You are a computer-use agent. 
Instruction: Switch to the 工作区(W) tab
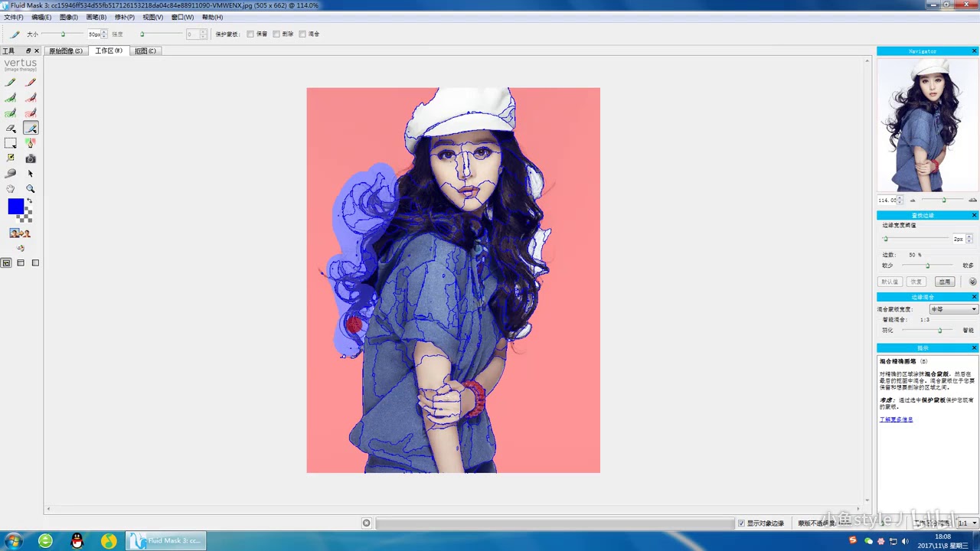pyautogui.click(x=109, y=51)
